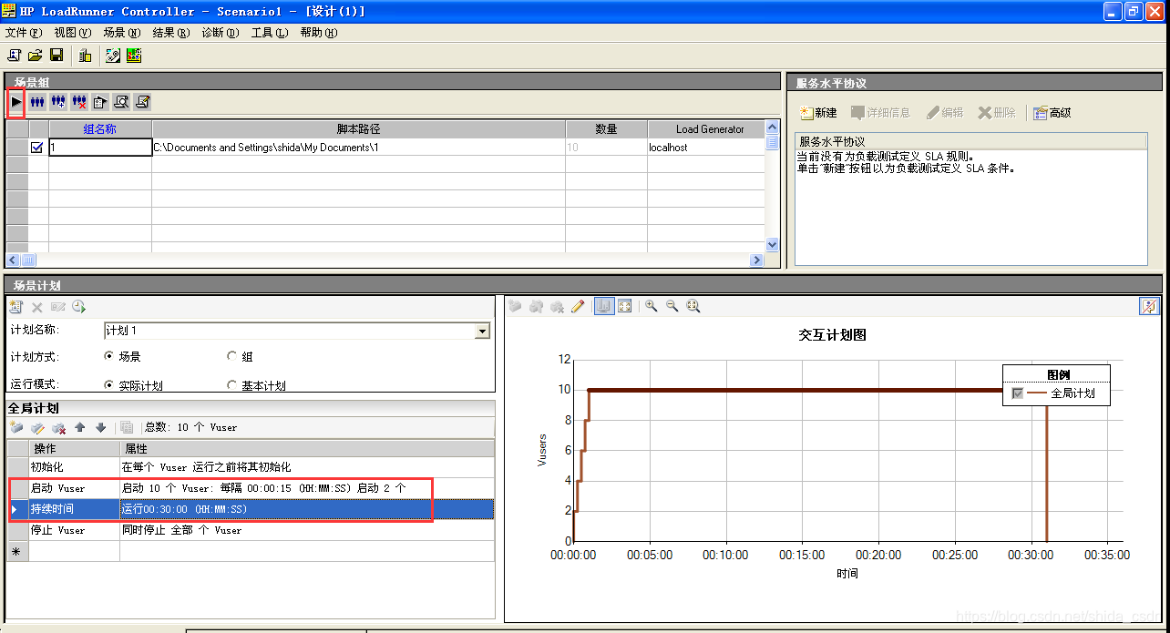Toggle the graph view mode button
Screen dimensions: 1170x633
[x=604, y=307]
